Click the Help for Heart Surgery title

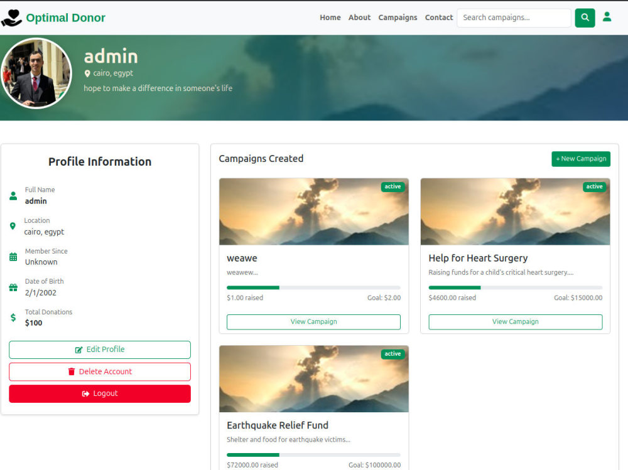478,259
